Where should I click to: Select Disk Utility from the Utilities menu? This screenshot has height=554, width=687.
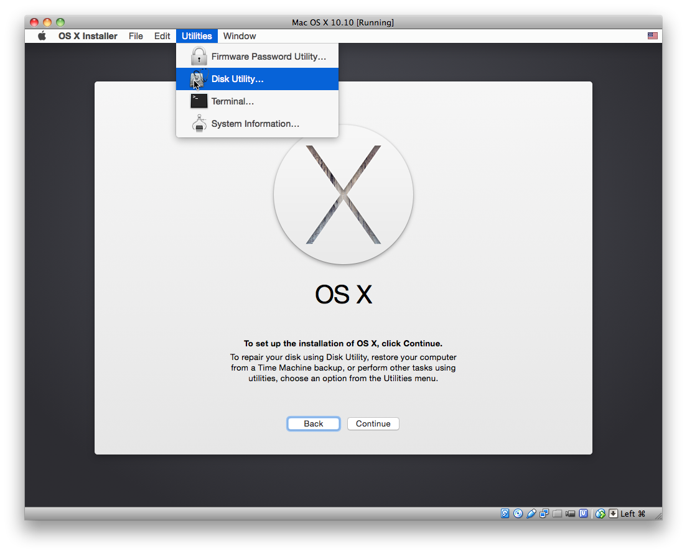coord(257,79)
